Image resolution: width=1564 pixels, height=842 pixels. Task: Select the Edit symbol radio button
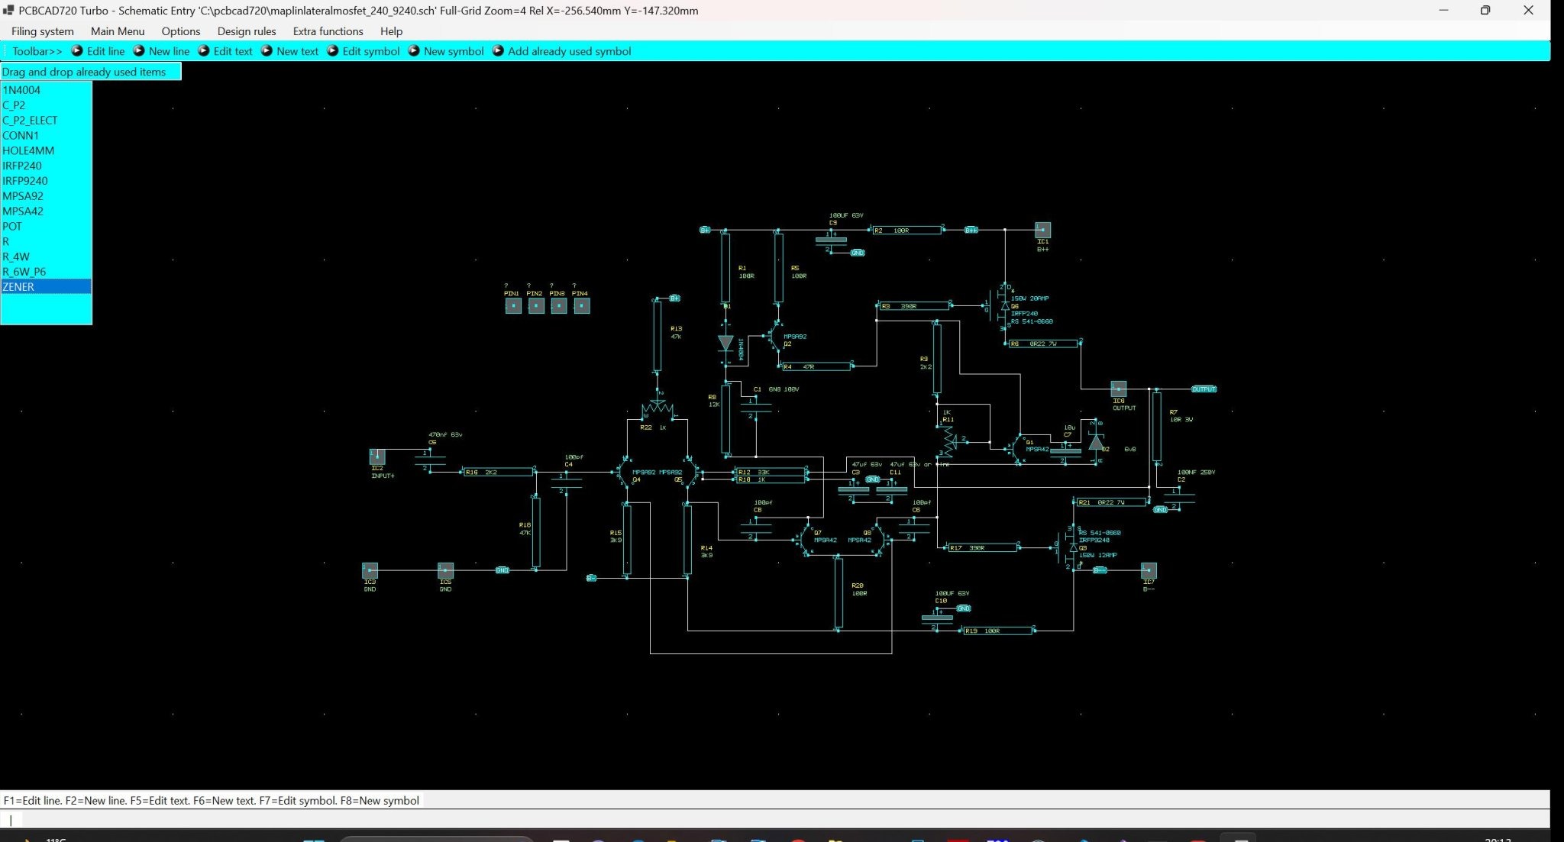(364, 51)
